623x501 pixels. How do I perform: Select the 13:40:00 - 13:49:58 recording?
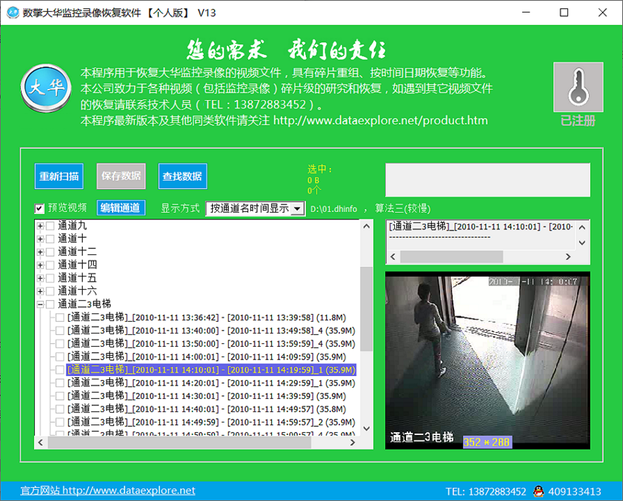(x=211, y=331)
